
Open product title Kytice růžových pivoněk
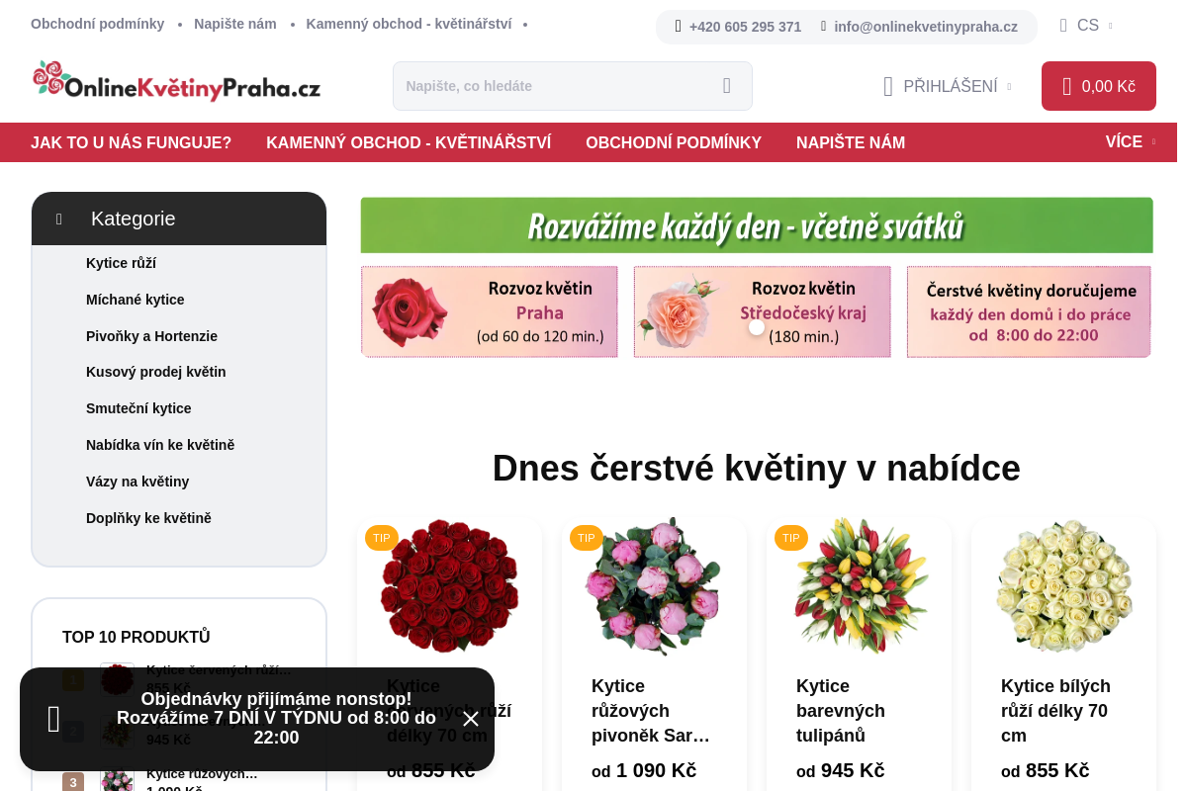(651, 711)
